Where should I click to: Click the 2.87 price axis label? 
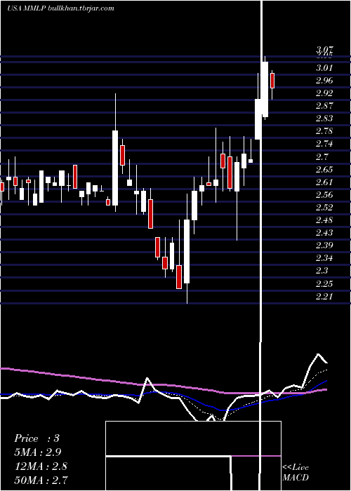(x=324, y=105)
